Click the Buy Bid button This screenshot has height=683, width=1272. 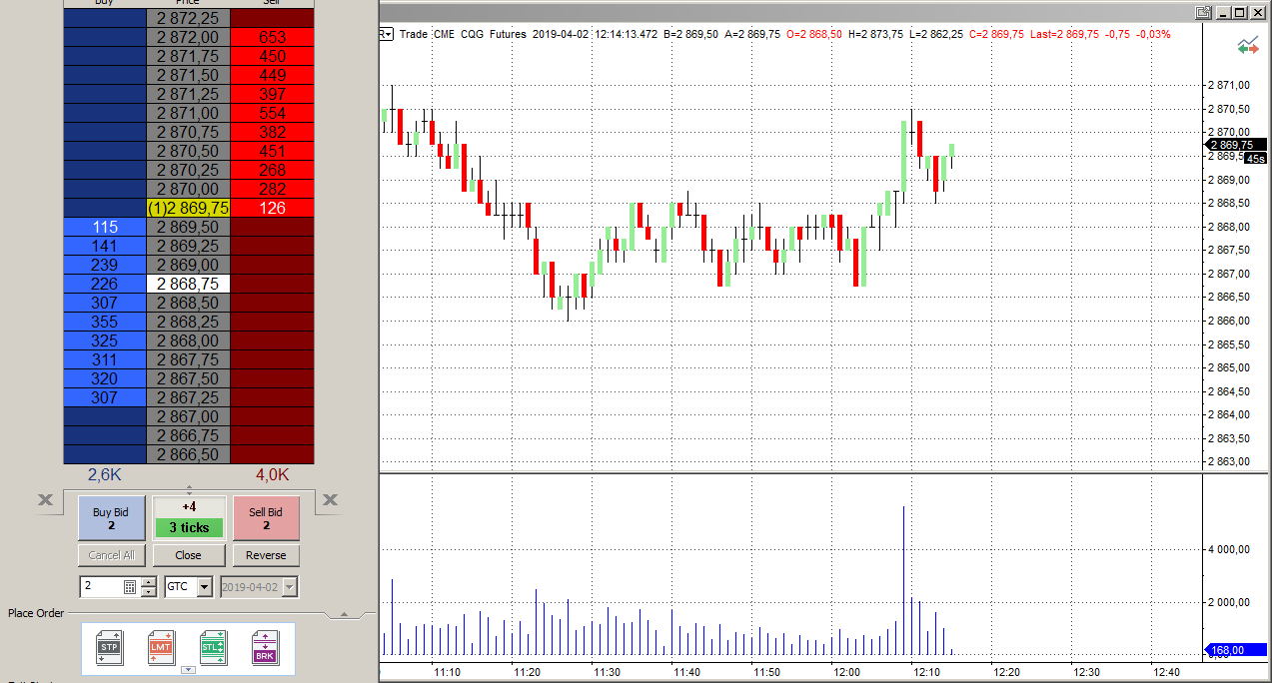click(x=111, y=518)
